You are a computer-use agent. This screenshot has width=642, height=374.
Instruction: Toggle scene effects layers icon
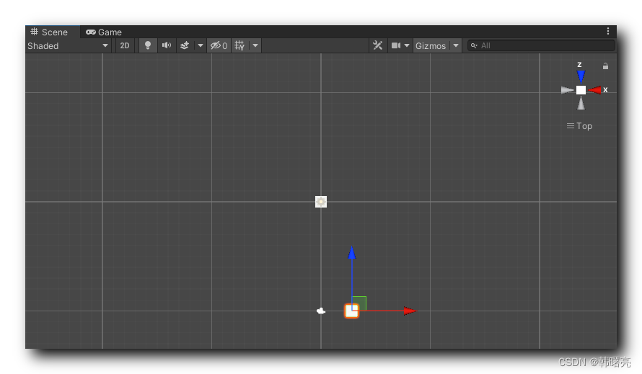click(185, 45)
